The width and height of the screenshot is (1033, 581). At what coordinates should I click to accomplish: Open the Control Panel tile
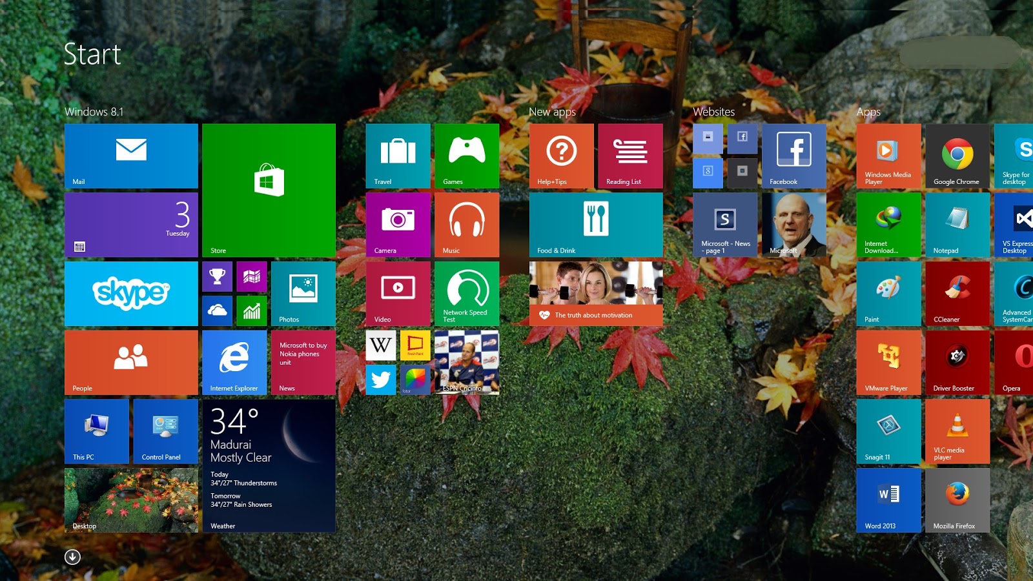click(x=166, y=431)
